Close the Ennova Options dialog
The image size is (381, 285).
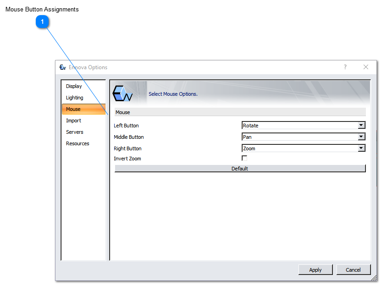366,67
